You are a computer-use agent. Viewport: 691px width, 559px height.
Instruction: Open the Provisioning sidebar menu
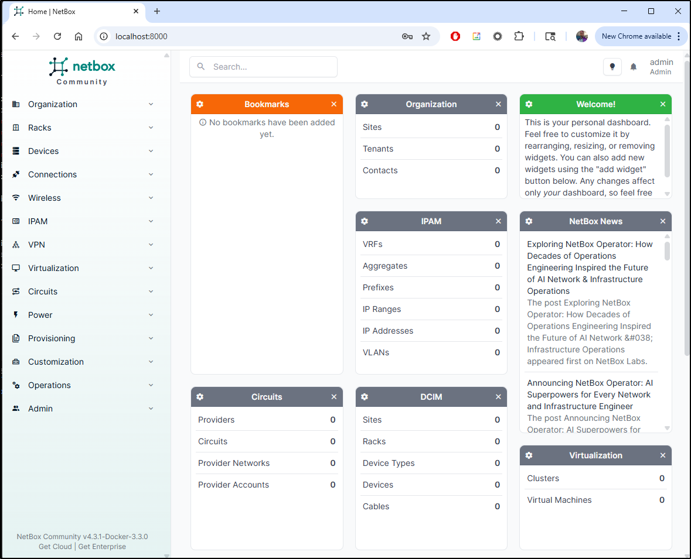click(x=83, y=338)
